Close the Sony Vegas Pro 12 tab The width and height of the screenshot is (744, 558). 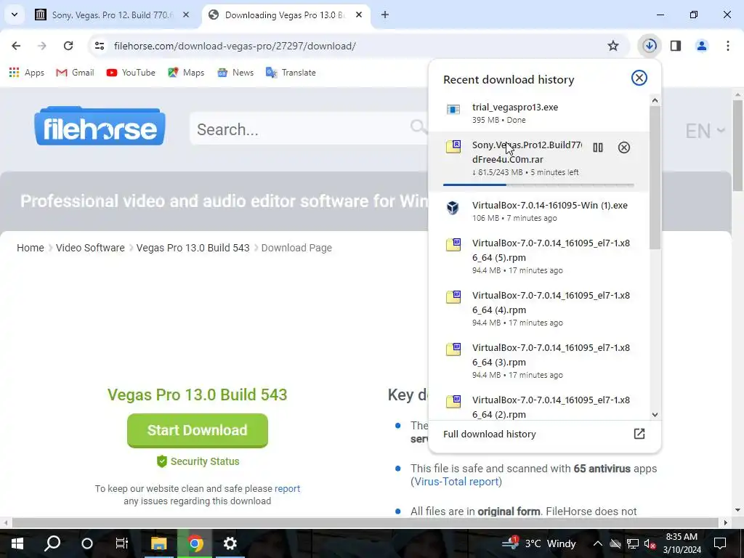coord(186,15)
